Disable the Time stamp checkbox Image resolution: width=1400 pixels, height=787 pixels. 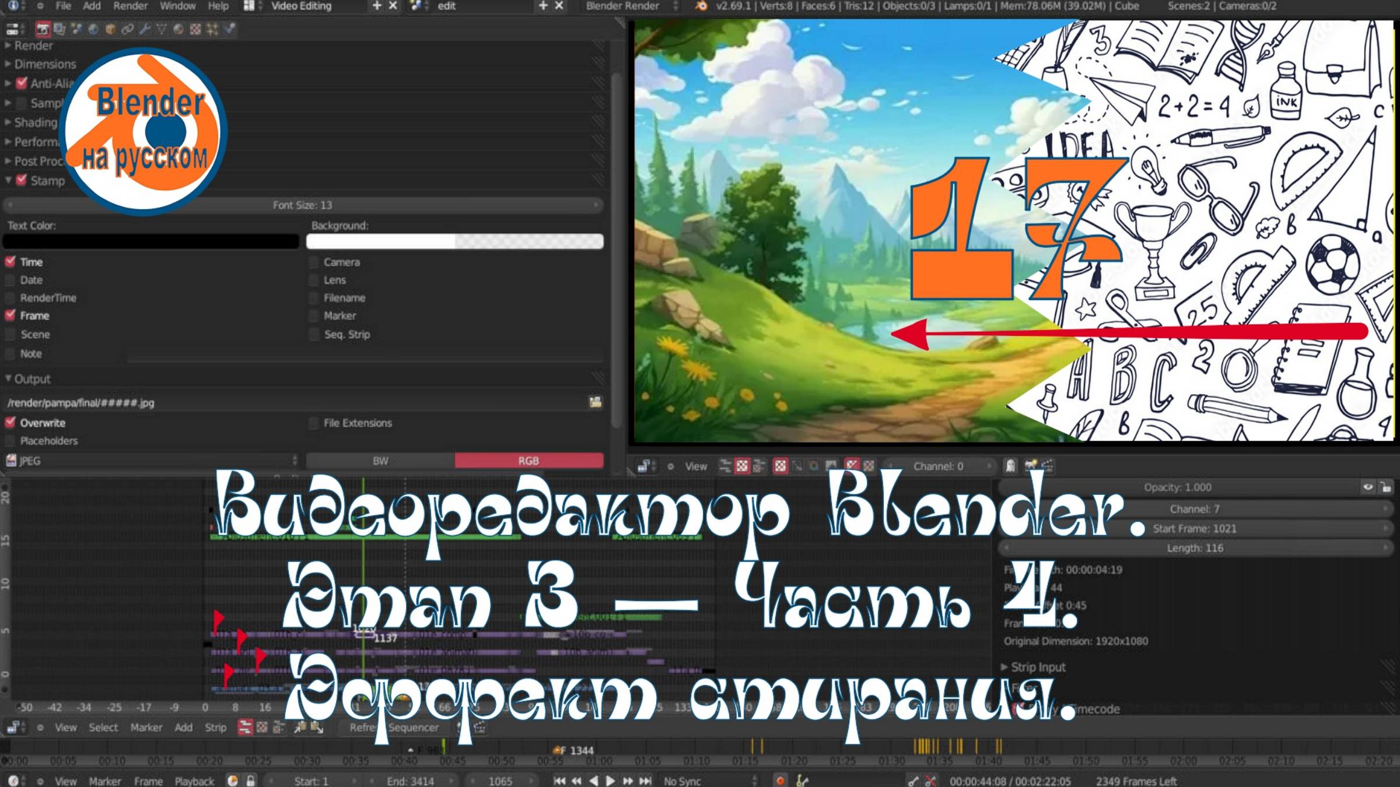[x=10, y=262]
